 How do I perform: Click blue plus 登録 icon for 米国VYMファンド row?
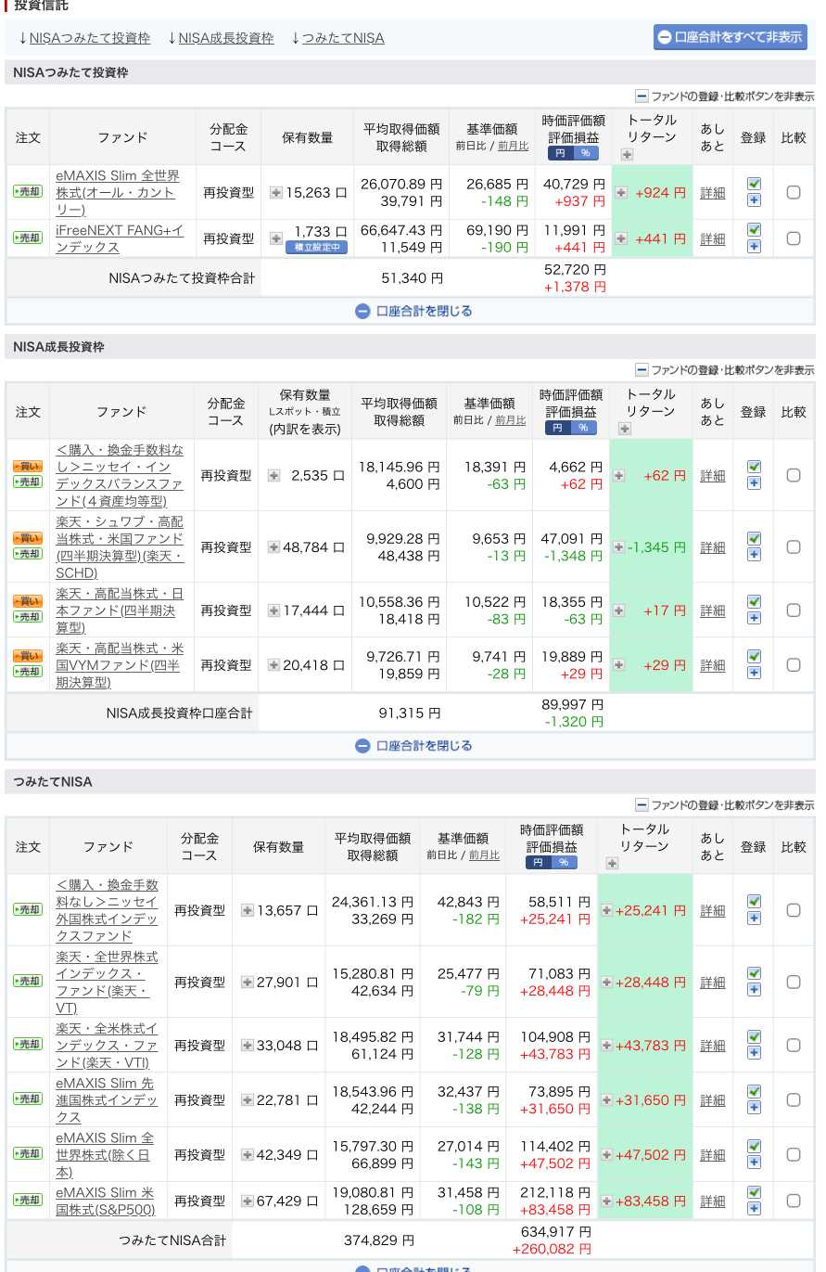[x=754, y=673]
